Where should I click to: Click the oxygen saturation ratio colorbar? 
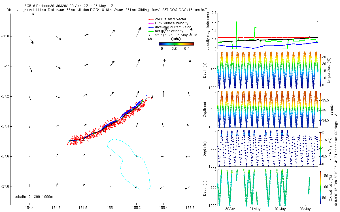pos(320,187)
